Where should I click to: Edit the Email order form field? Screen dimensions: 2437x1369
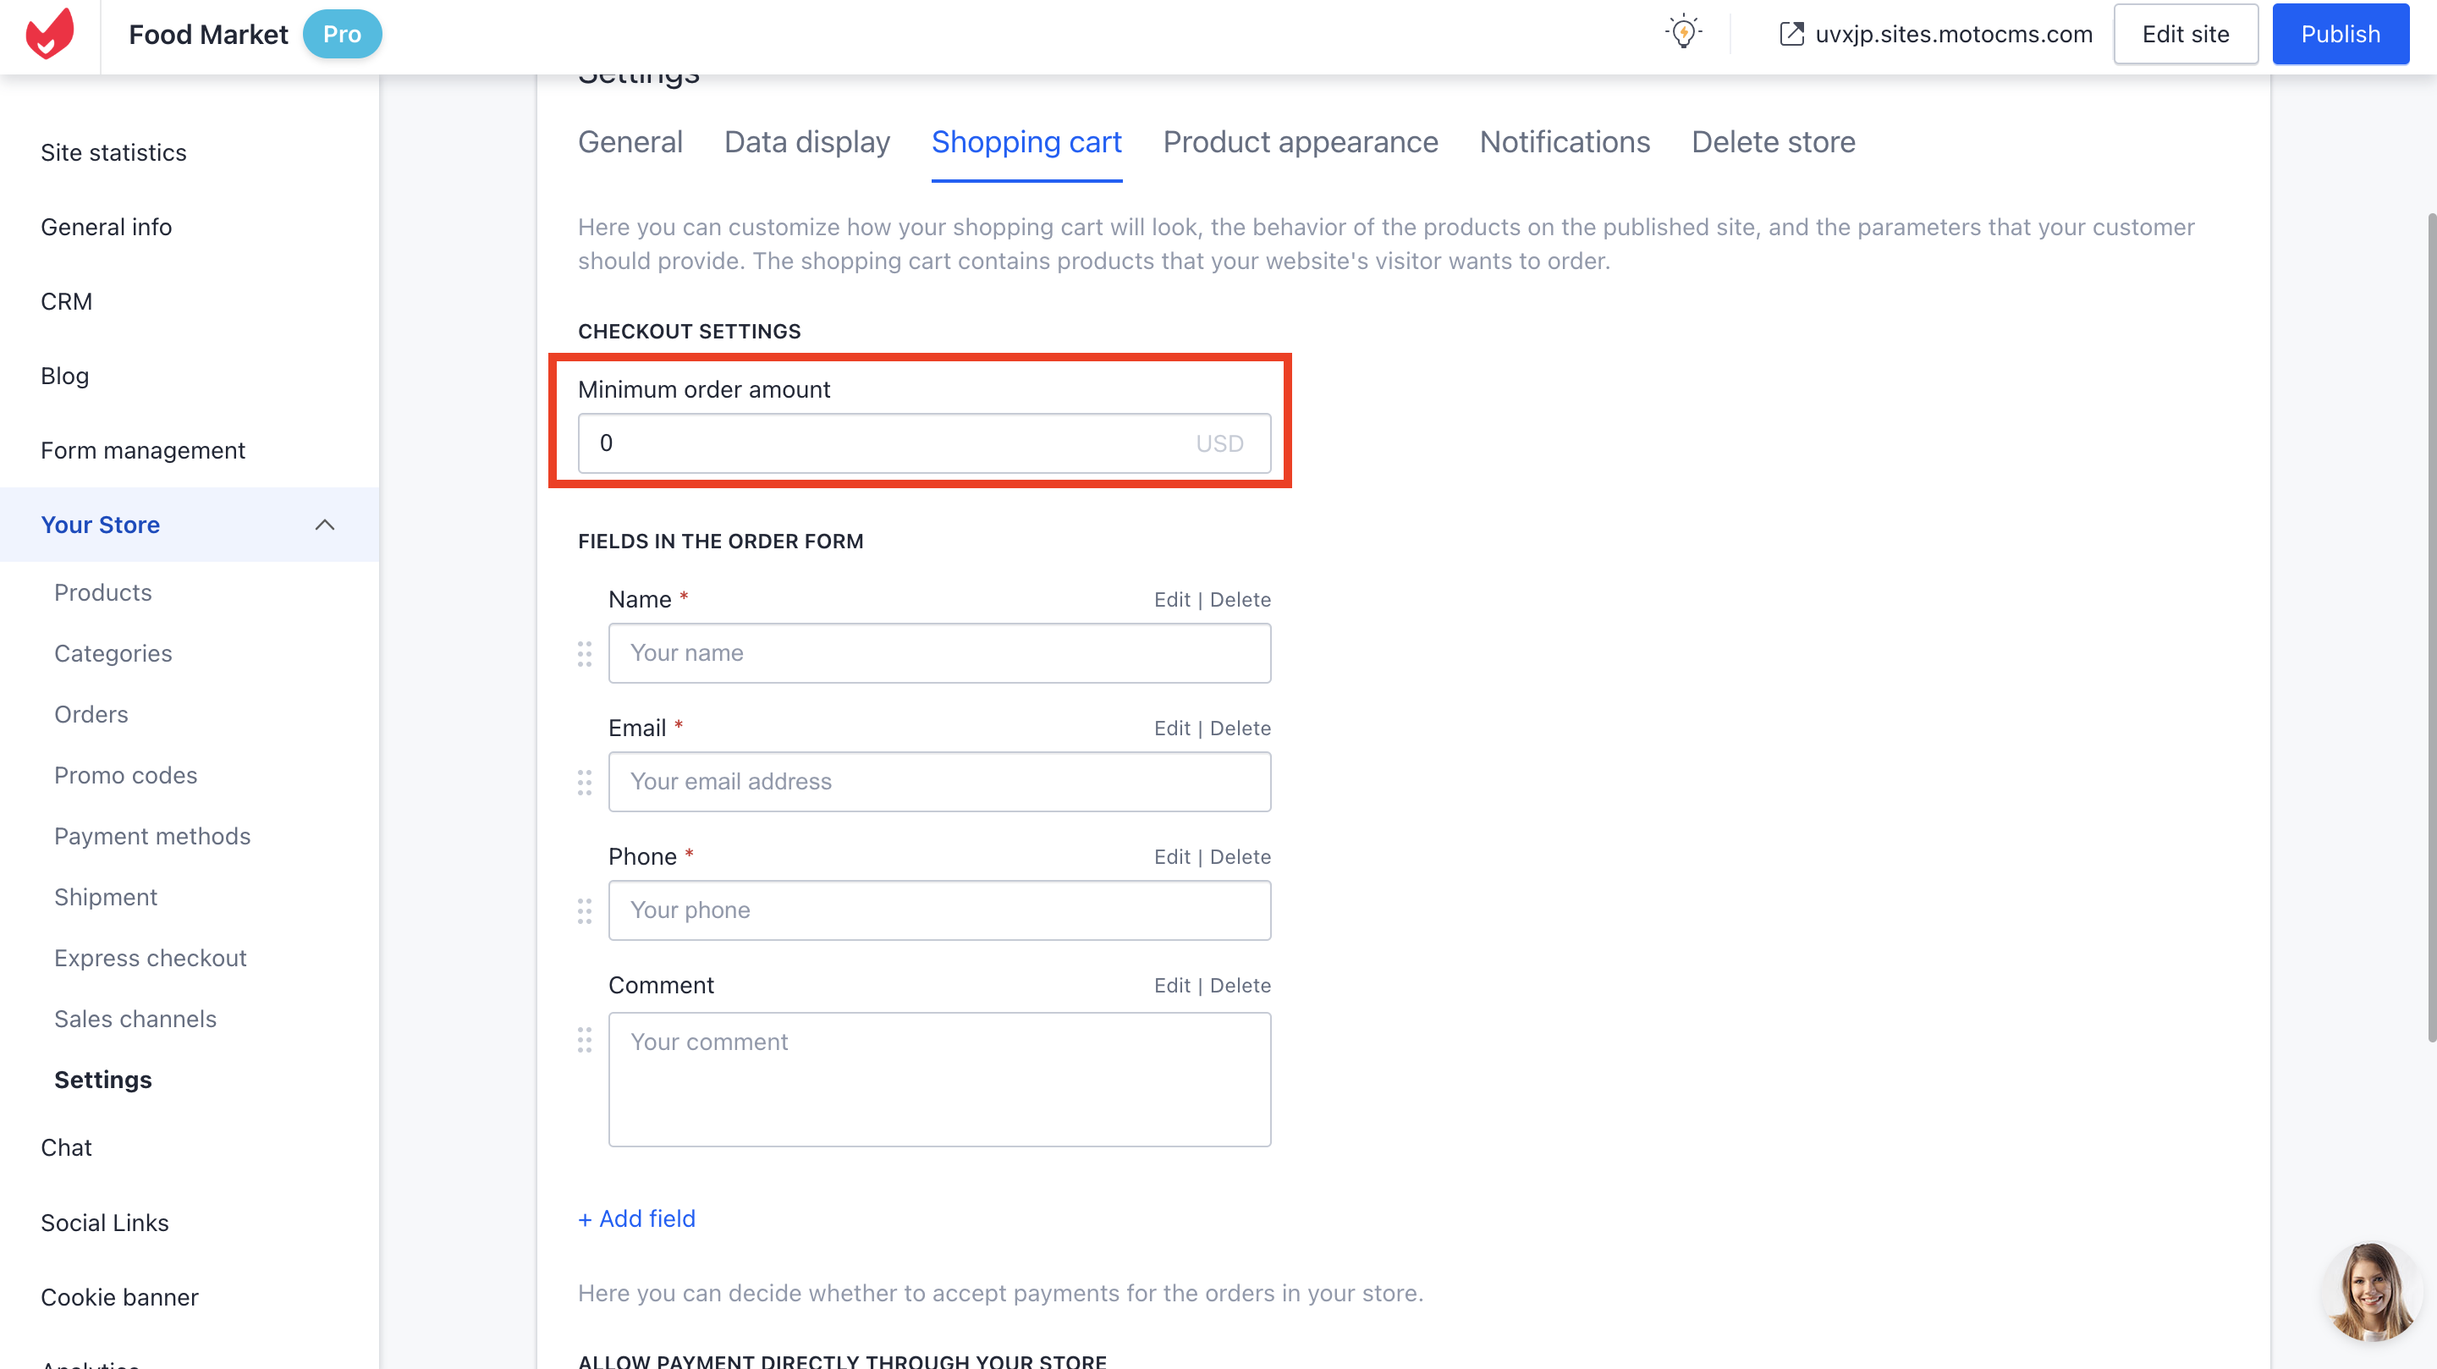[x=1171, y=728]
